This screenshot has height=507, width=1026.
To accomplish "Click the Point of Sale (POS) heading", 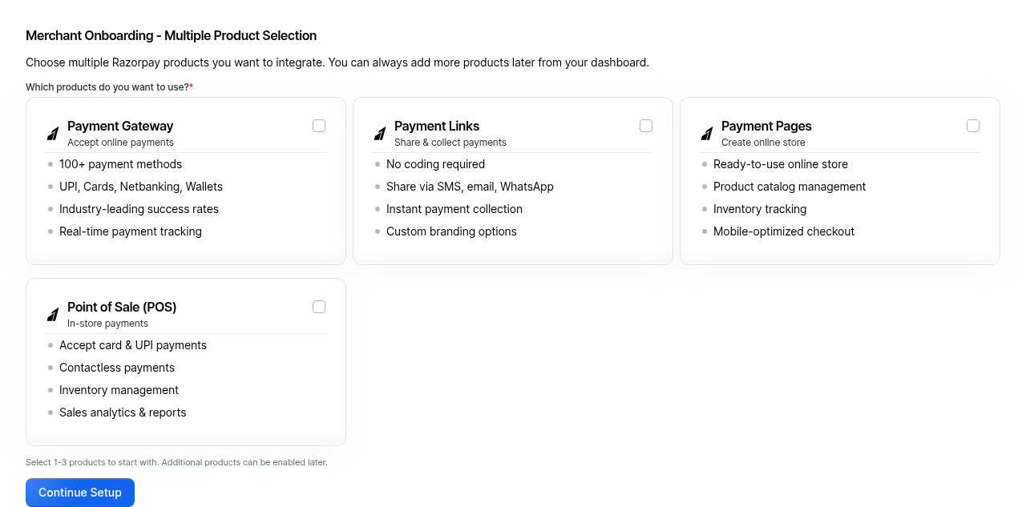I will coord(122,307).
